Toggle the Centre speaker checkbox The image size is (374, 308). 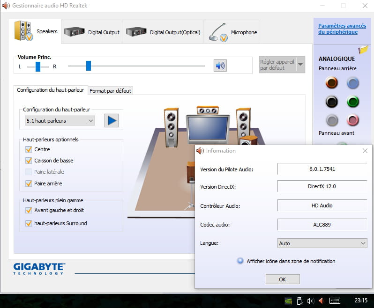(29, 149)
